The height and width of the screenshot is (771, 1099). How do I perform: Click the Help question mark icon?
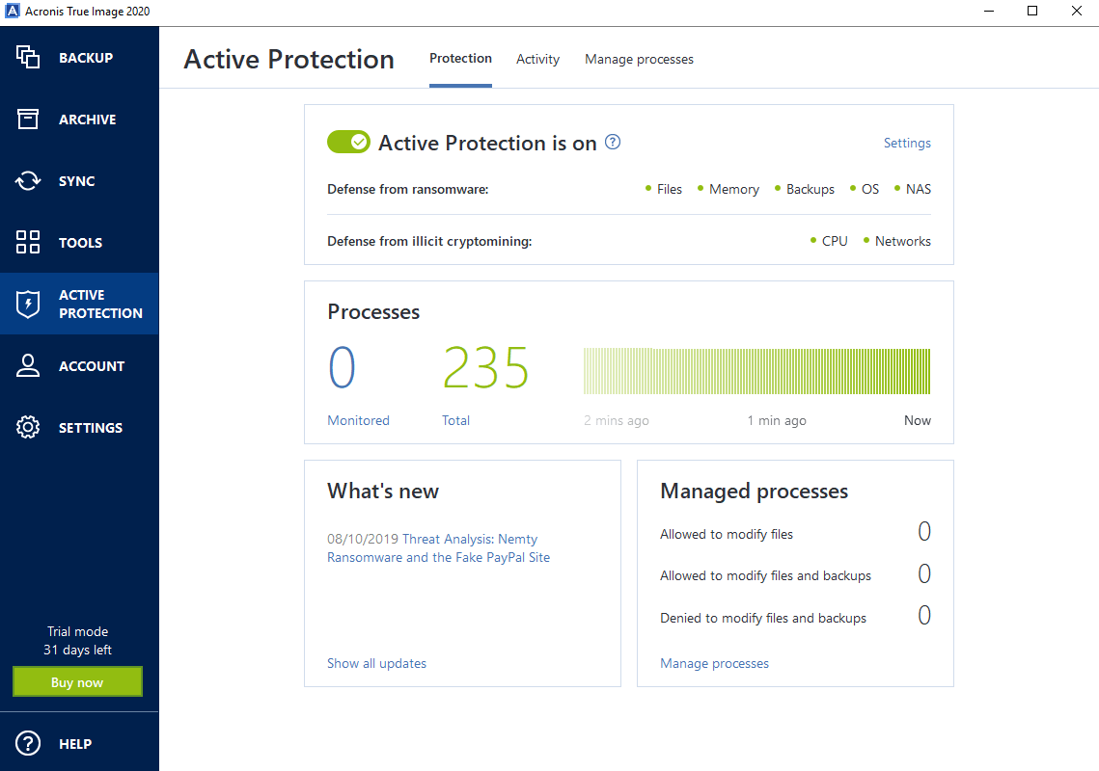[28, 744]
